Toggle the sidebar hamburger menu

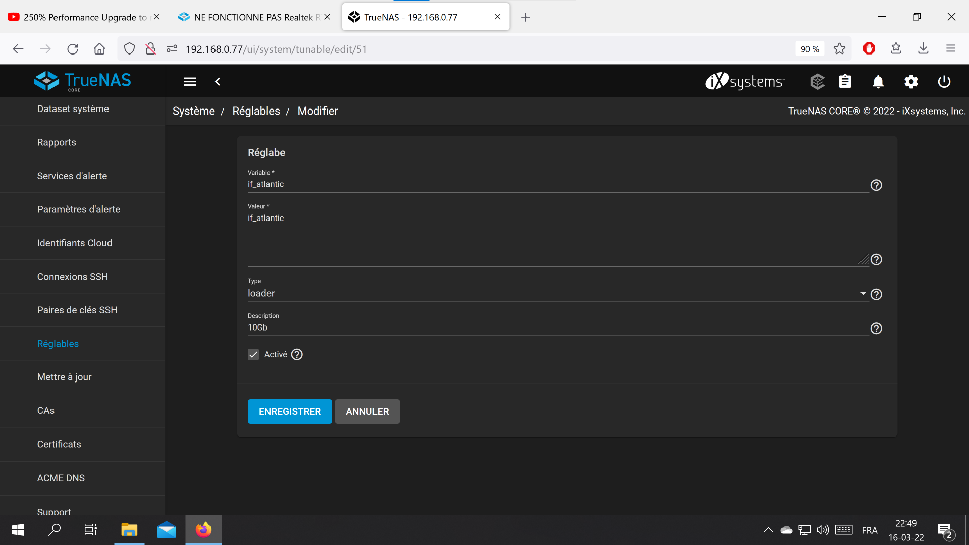(190, 82)
